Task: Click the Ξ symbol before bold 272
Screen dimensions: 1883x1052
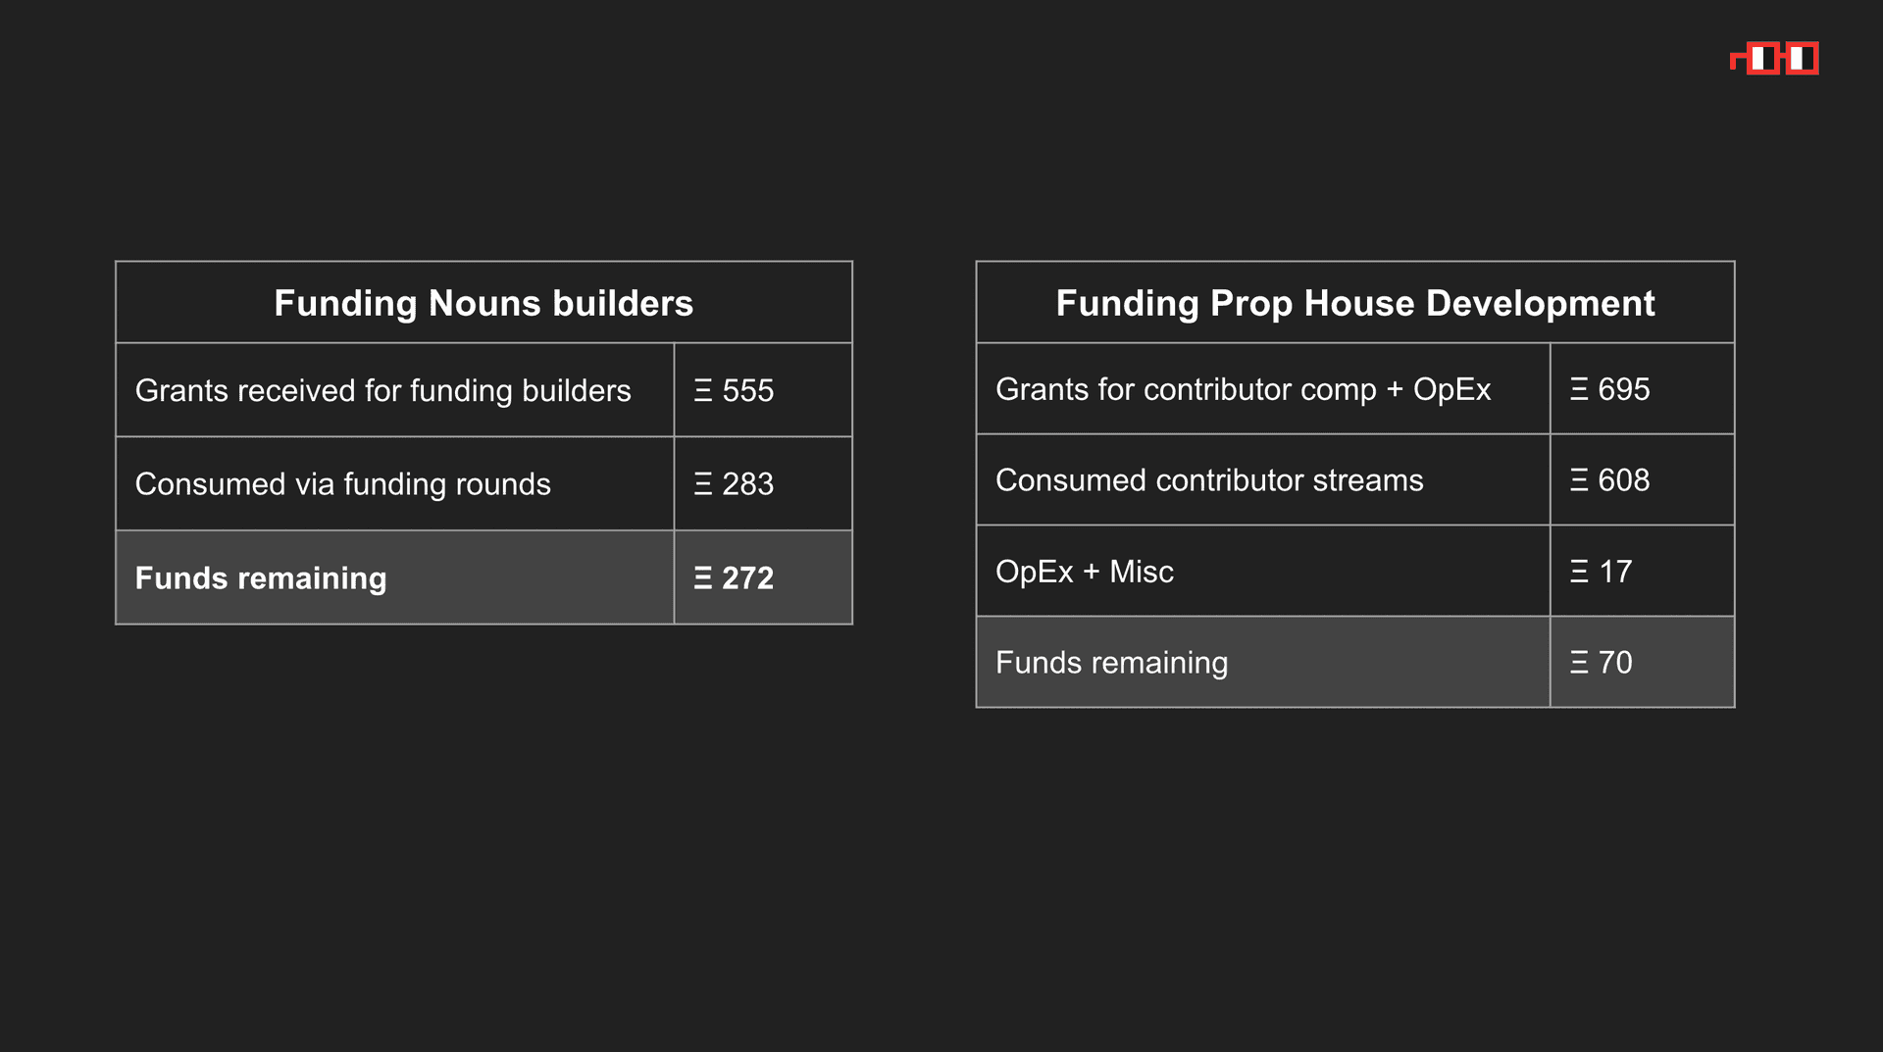Action: (703, 578)
